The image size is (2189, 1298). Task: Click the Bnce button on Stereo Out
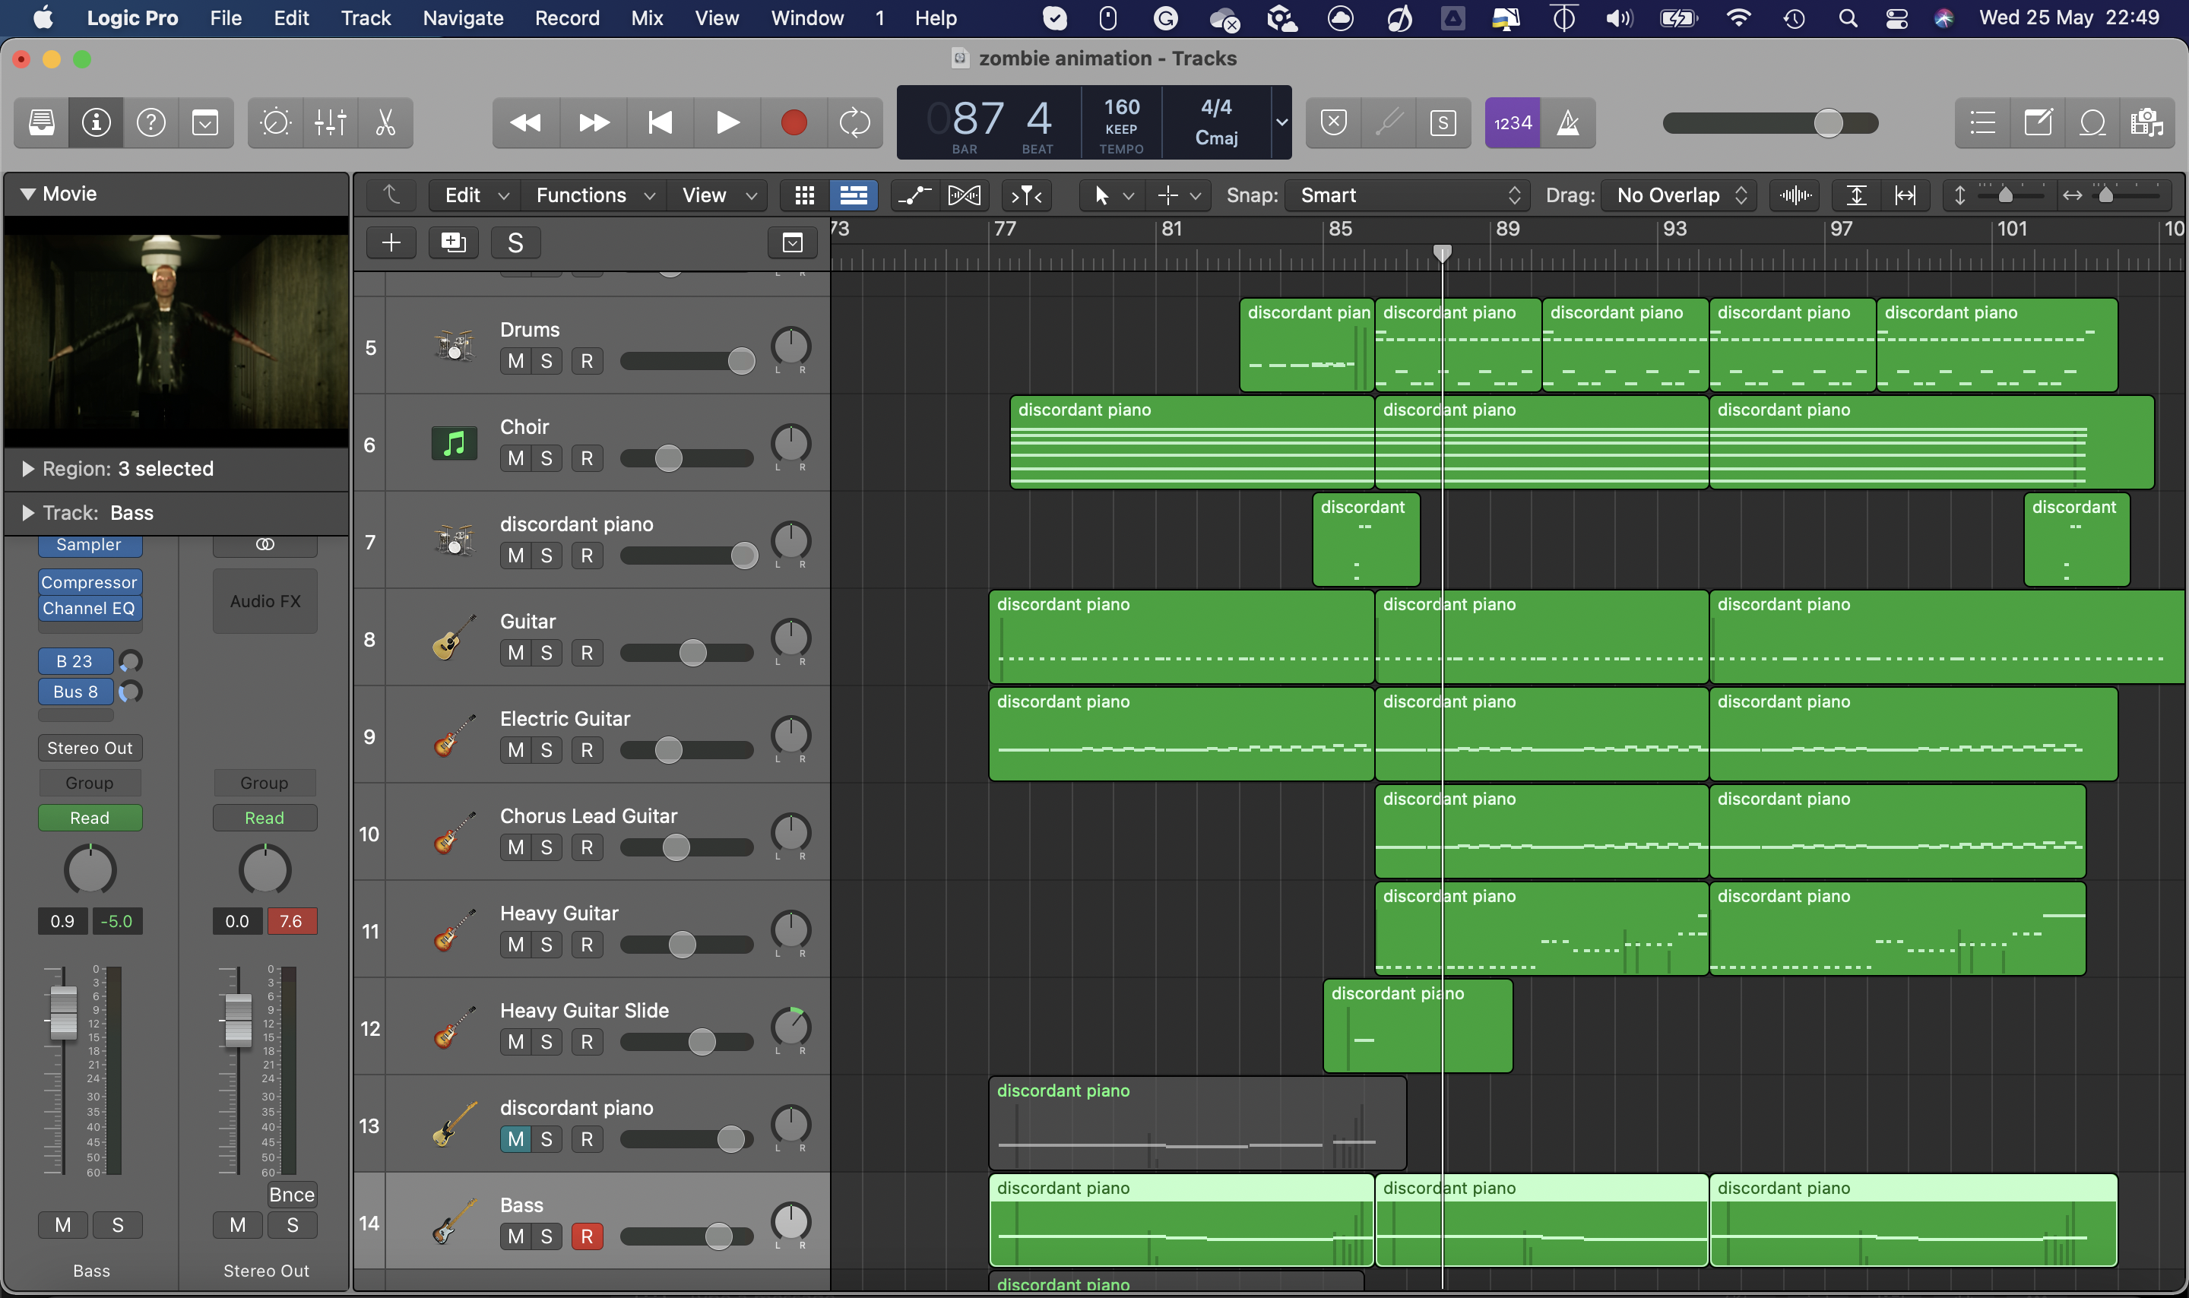pyautogui.click(x=291, y=1194)
